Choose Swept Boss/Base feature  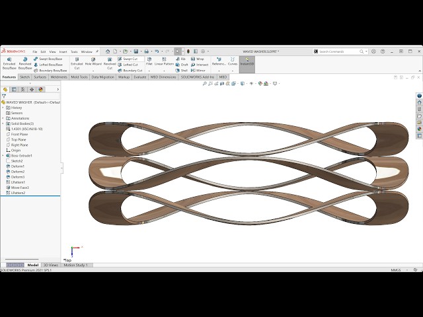[48, 59]
